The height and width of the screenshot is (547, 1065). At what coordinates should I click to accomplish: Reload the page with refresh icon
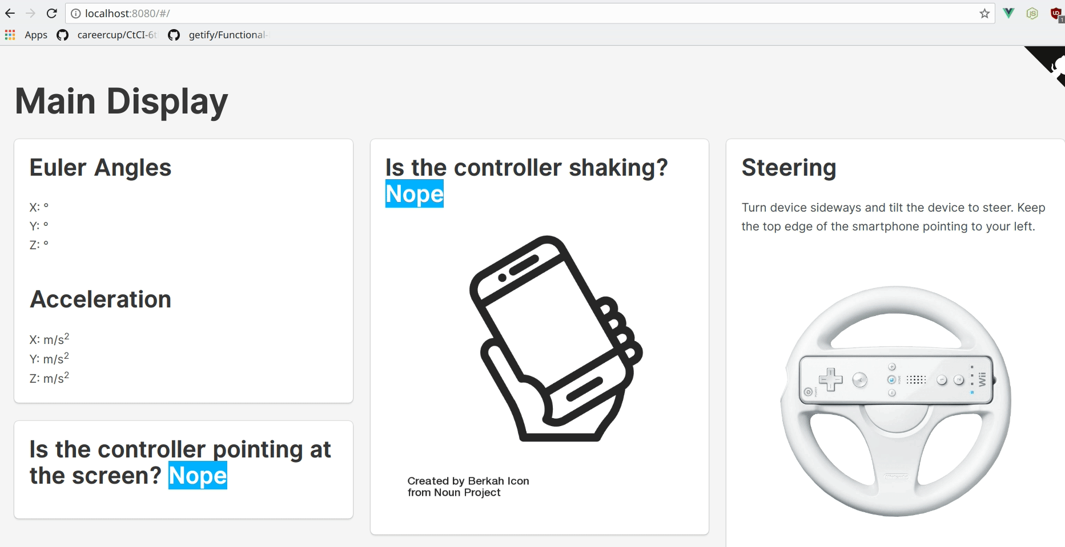(x=52, y=13)
